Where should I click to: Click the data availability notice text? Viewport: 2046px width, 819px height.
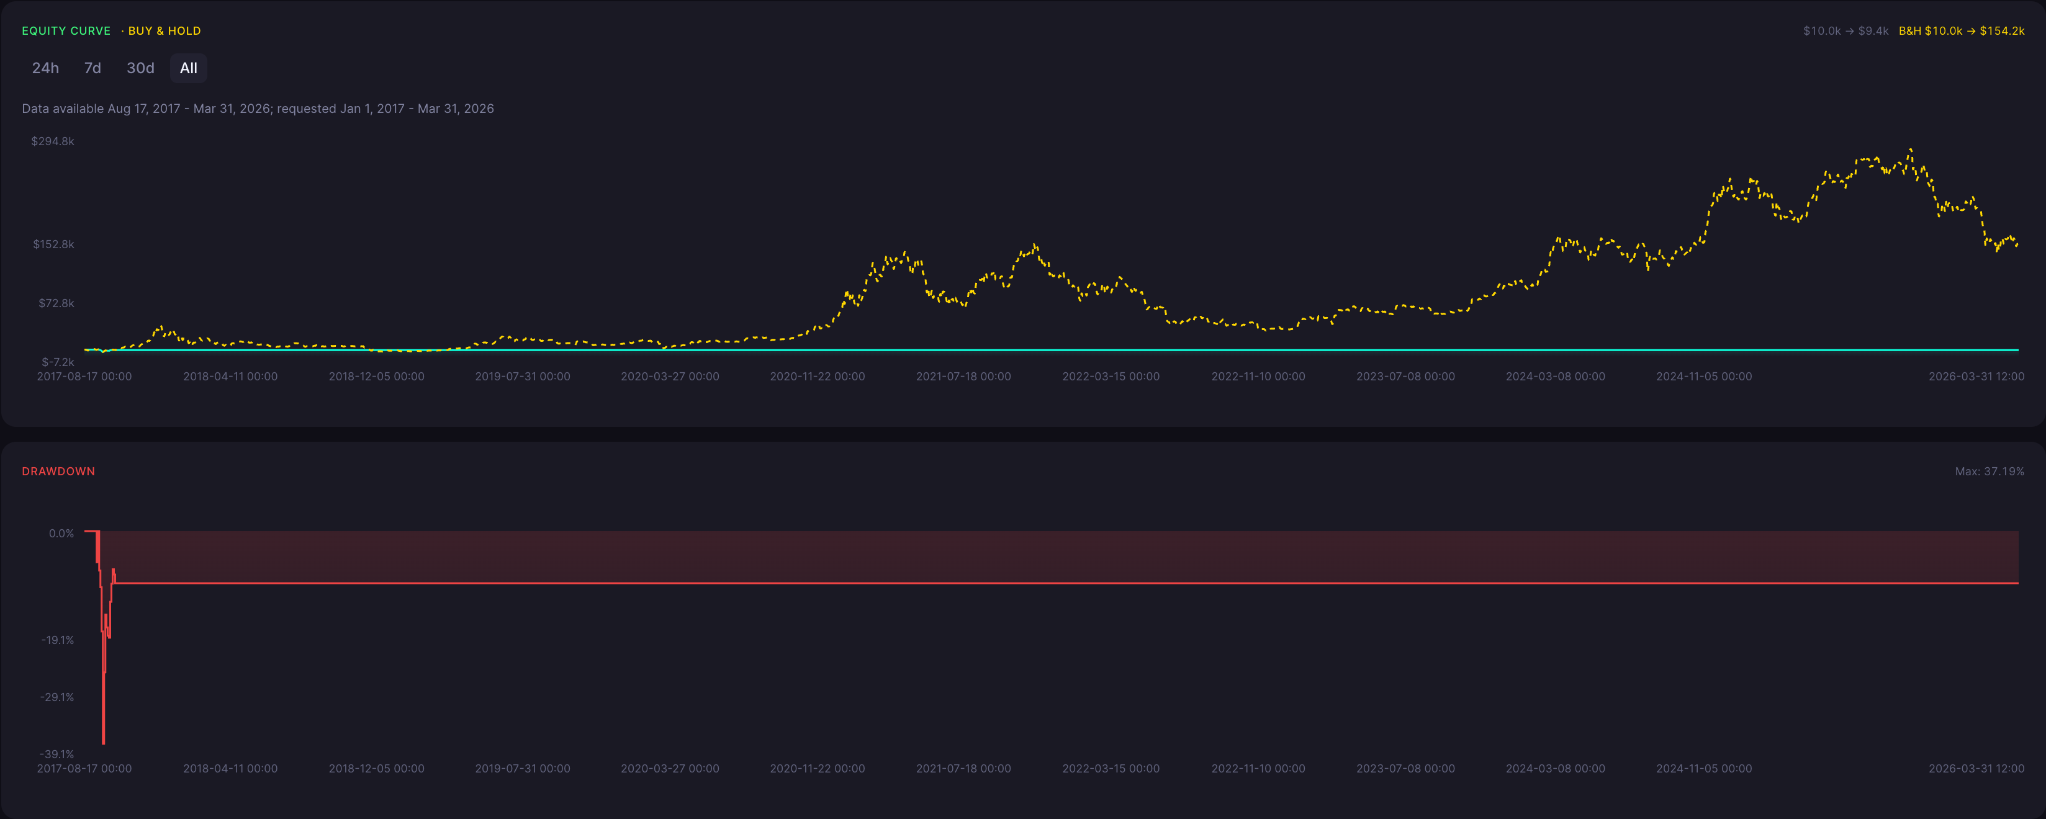tap(258, 109)
